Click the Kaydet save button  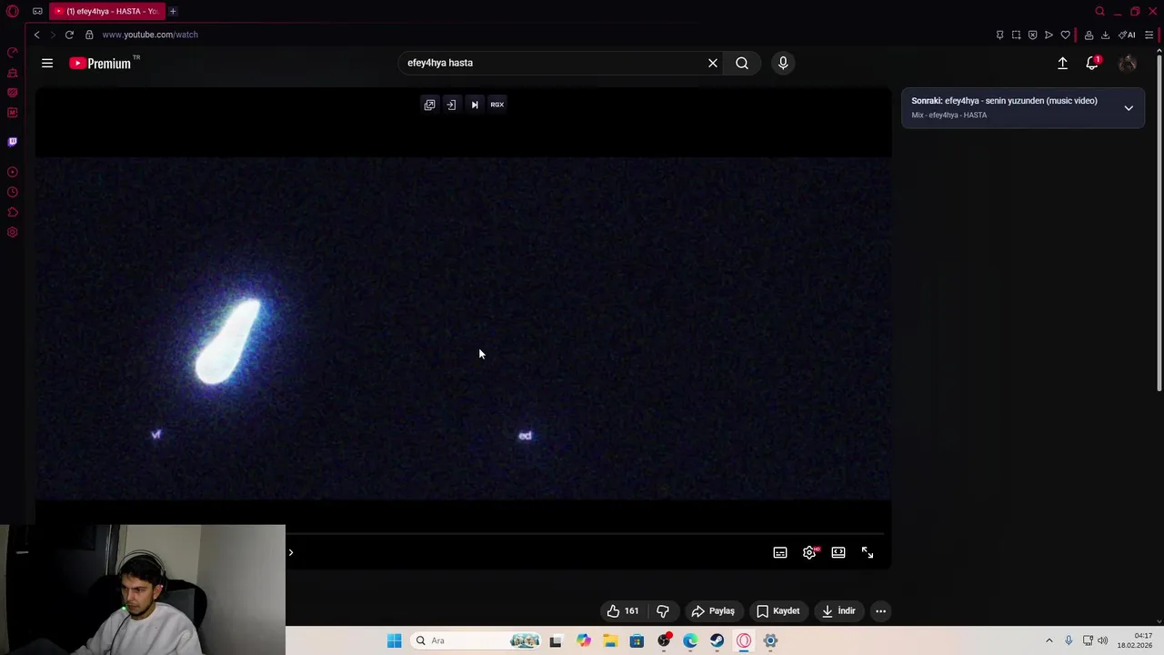click(778, 610)
